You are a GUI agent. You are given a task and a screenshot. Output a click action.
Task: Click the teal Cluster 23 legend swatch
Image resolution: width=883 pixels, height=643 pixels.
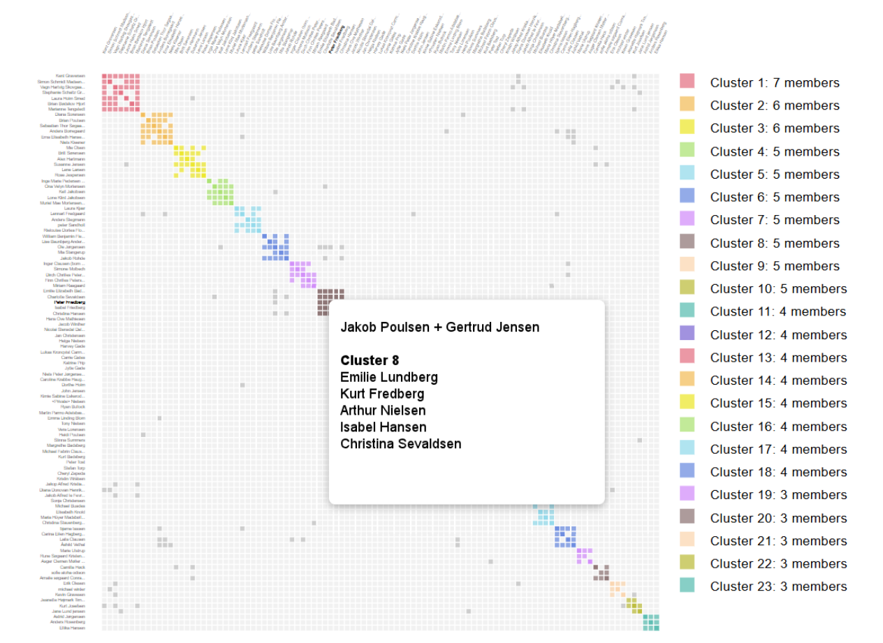pyautogui.click(x=687, y=586)
